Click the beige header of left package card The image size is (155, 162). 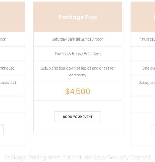12,17
